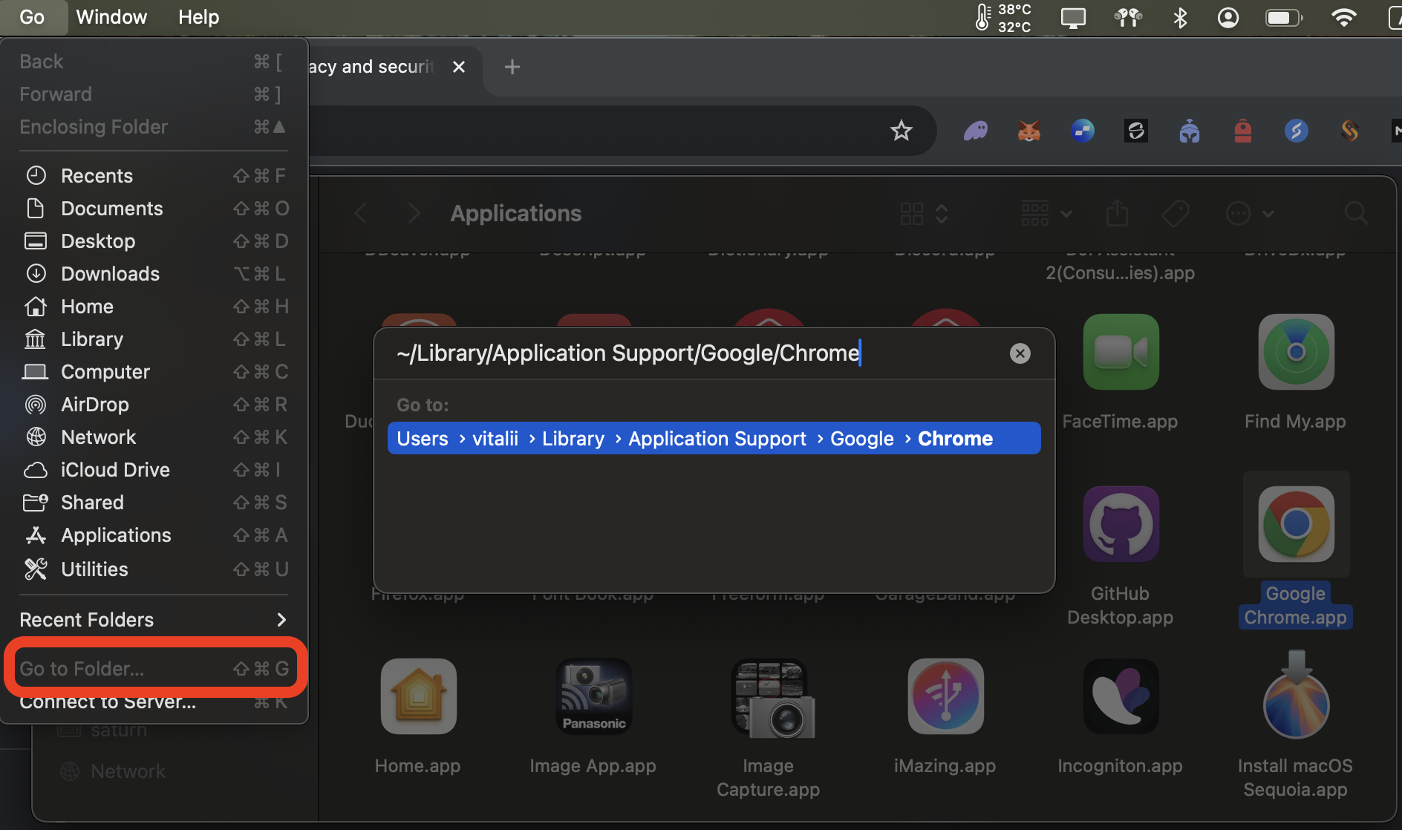Click the orange S-shaped extension icon

click(x=1349, y=131)
